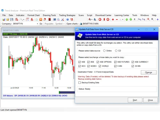Expand the dropdown arrow after minus icon
160x120 pixels.
pyautogui.click(x=123, y=20)
